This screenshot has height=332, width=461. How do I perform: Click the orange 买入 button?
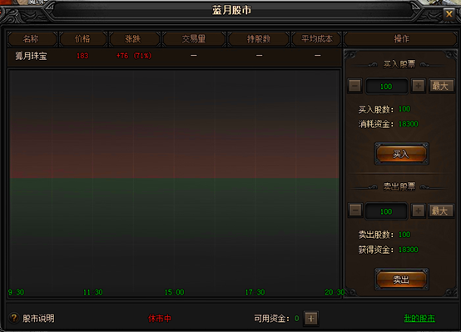[x=401, y=153]
